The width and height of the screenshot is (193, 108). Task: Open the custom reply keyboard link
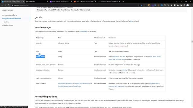click(116, 86)
